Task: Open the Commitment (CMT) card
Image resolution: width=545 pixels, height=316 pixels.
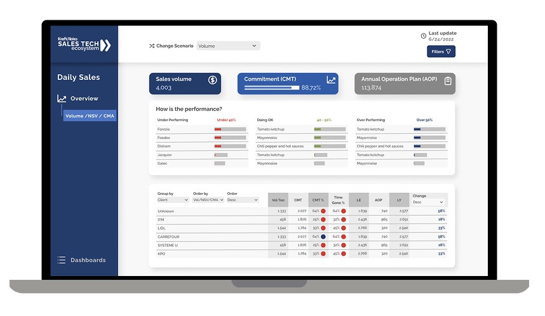Action: coord(288,84)
